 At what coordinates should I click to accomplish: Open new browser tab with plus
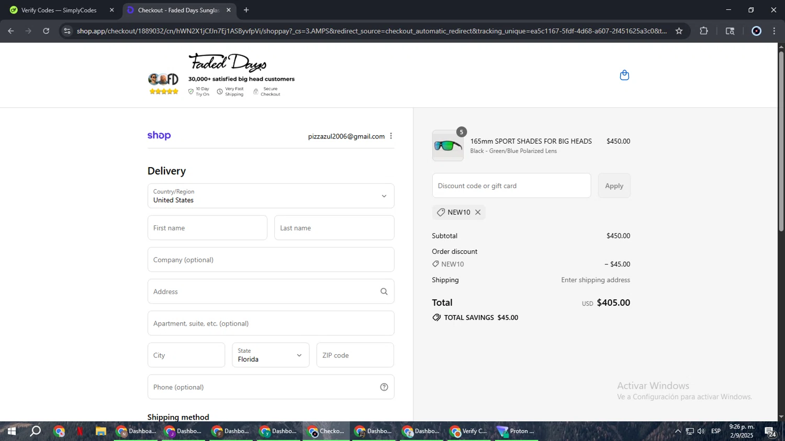click(x=246, y=10)
